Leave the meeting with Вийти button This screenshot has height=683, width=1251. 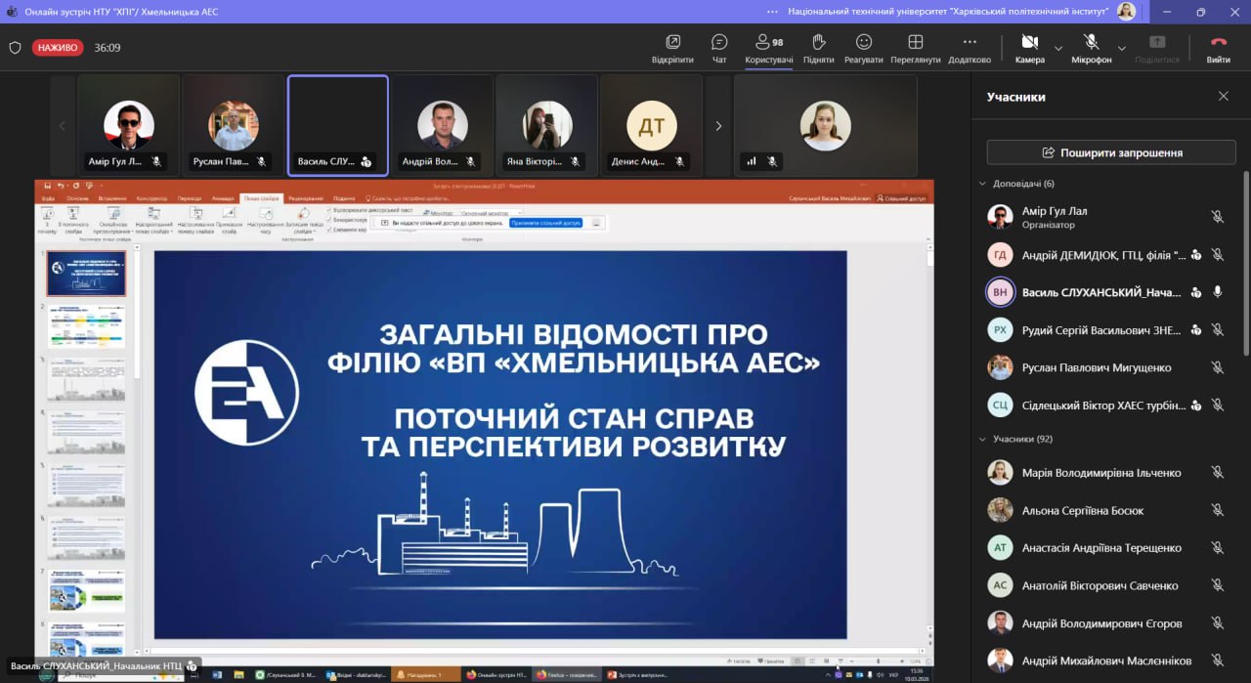[1218, 47]
